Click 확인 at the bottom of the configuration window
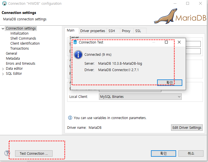208x162 pixels. point(164,153)
